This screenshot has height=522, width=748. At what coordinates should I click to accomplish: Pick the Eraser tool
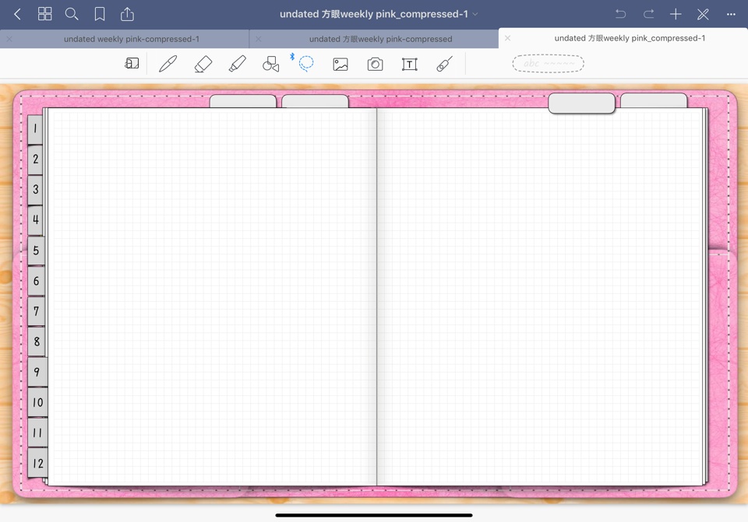[x=203, y=63]
